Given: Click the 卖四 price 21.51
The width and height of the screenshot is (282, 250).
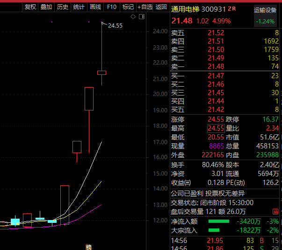Looking at the screenshot, I should point(216,41).
